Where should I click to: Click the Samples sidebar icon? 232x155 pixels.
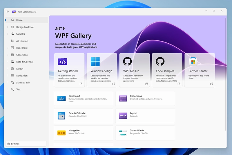pyautogui.click(x=12, y=34)
